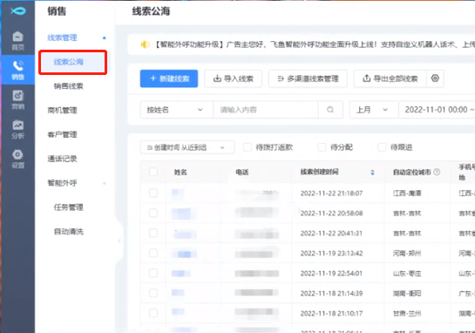This screenshot has width=475, height=333.
Task: Check the row created 2022-11-22 20:58:08
Action: [153, 213]
